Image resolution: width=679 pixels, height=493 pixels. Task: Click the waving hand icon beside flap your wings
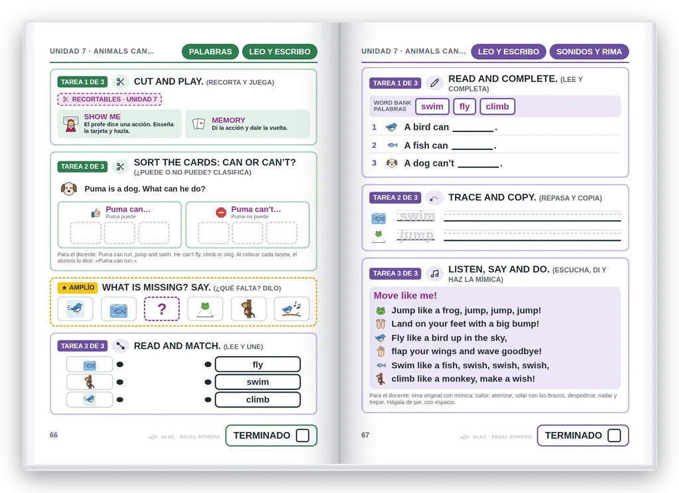pos(381,352)
